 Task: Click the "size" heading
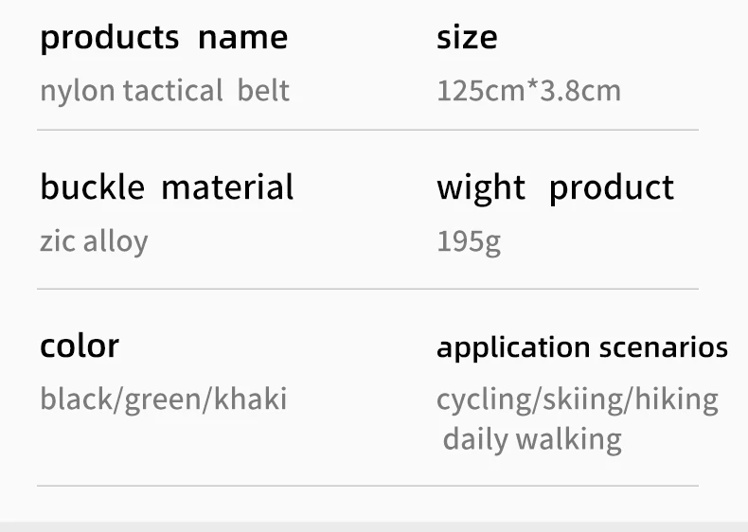[x=467, y=38]
